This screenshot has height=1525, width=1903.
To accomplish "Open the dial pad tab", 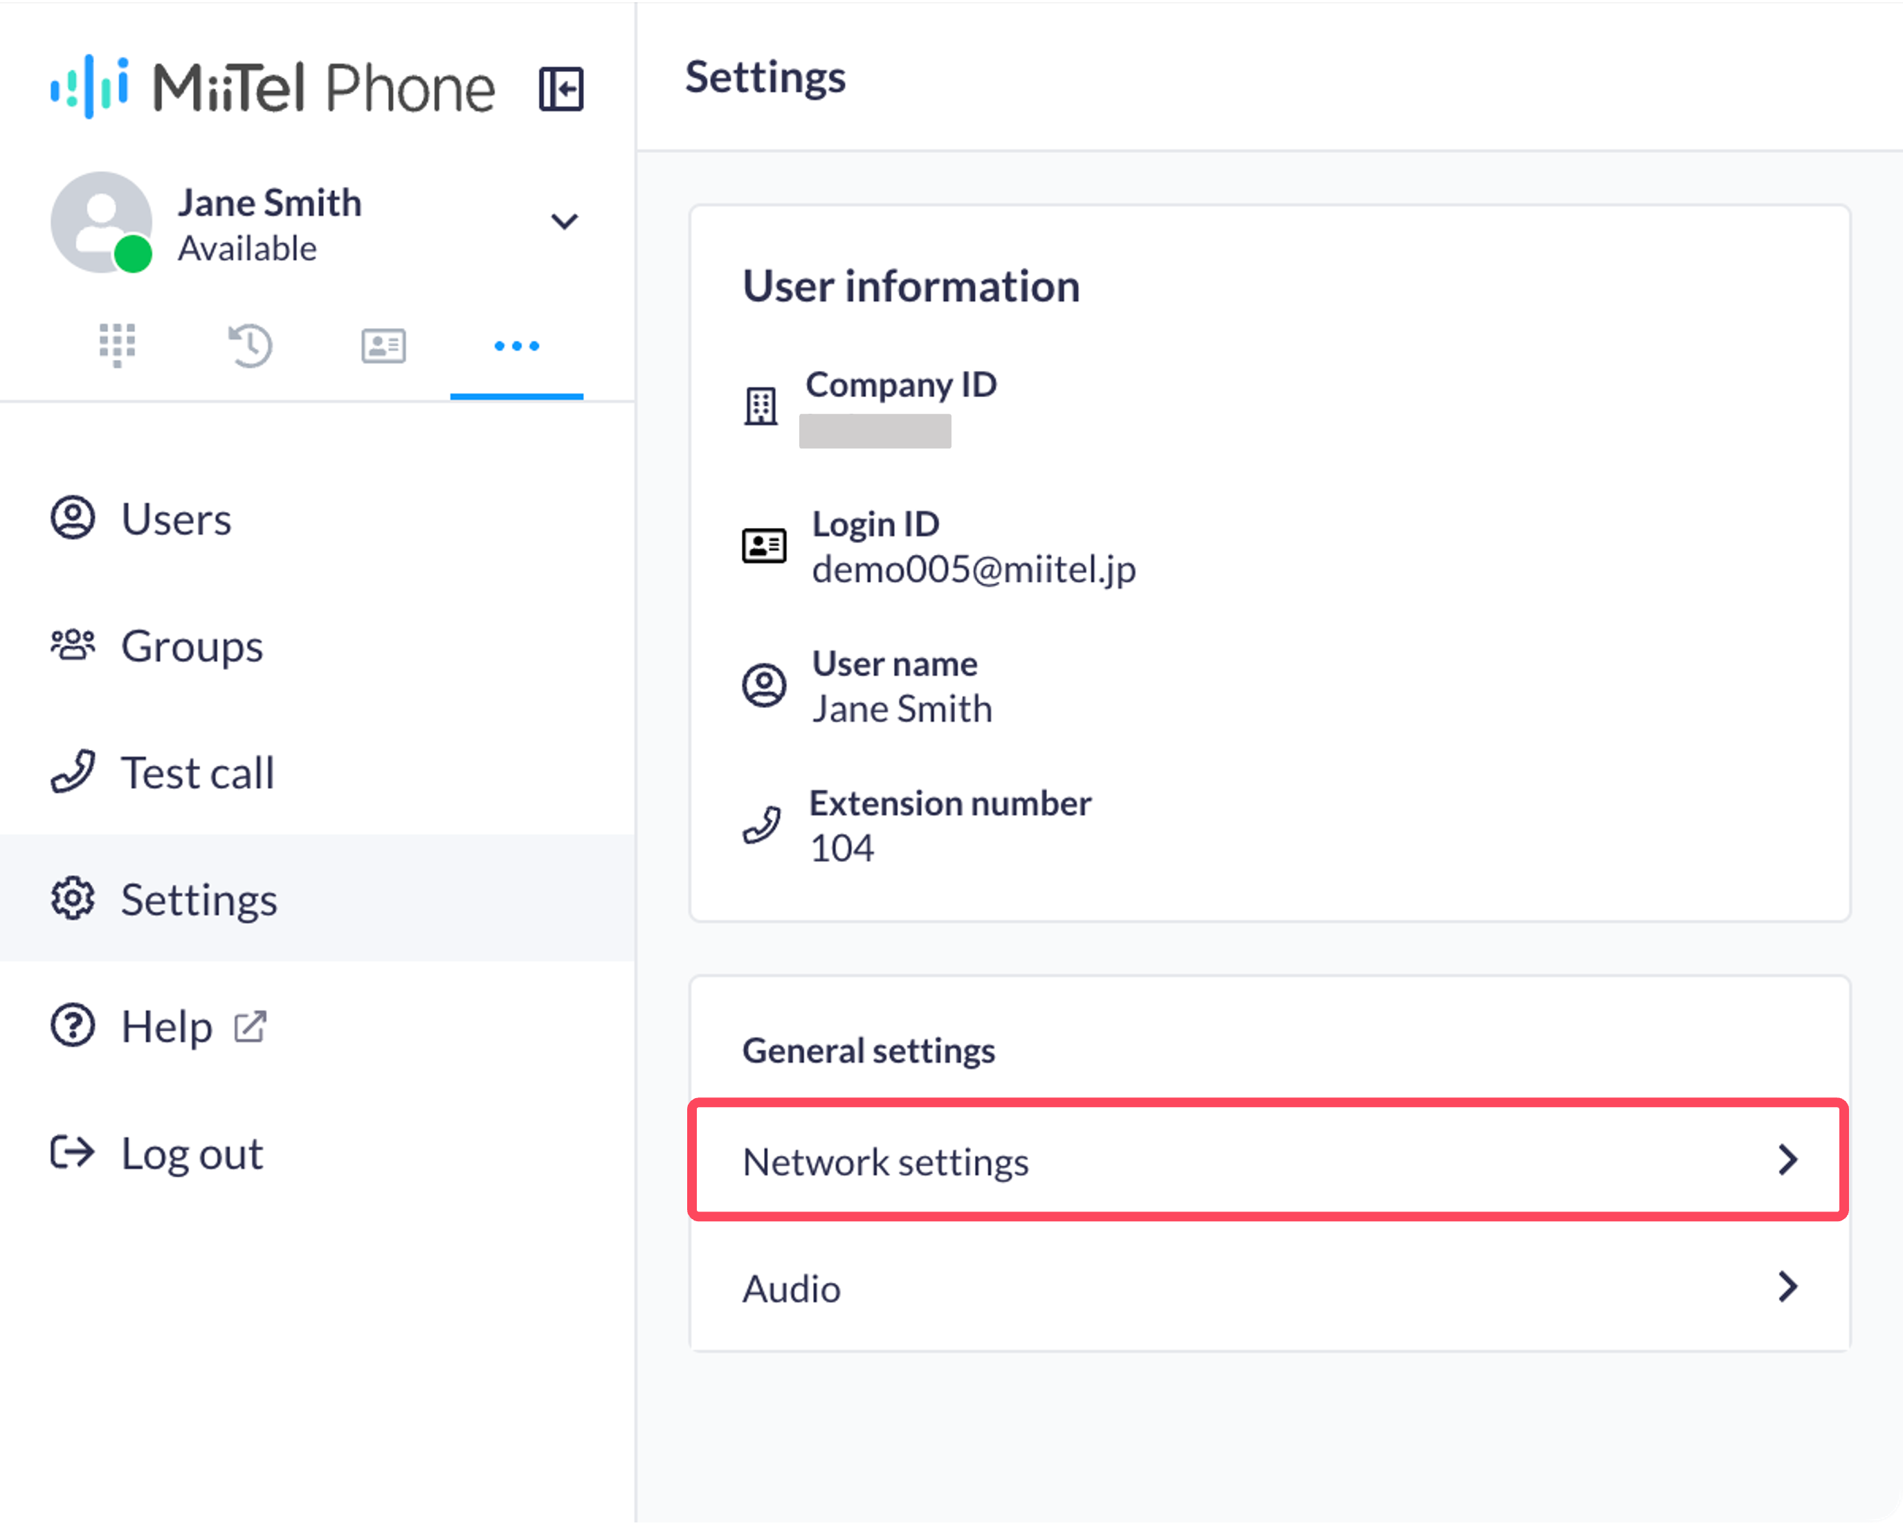I will click(118, 345).
